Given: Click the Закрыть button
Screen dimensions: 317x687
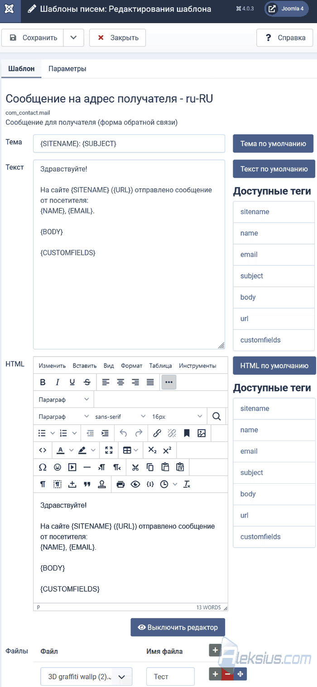Looking at the screenshot, I should [117, 38].
